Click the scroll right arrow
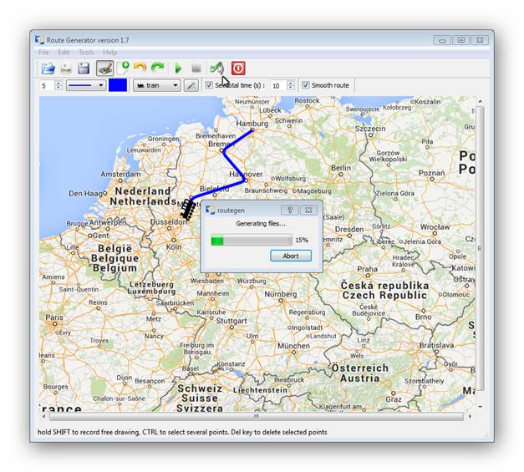 click(x=470, y=417)
